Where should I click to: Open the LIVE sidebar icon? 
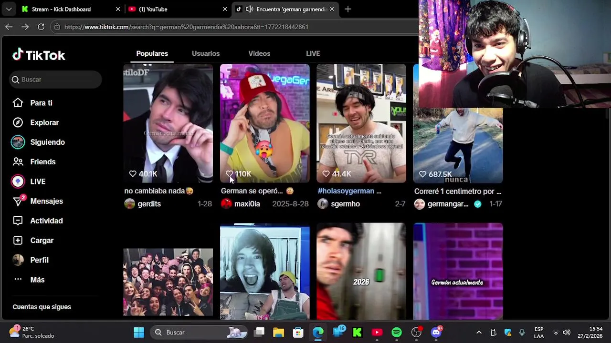(x=18, y=182)
